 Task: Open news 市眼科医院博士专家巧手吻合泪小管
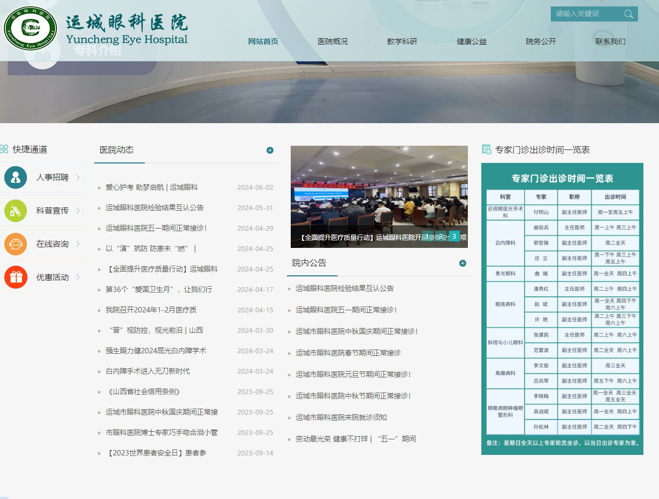pyautogui.click(x=162, y=433)
